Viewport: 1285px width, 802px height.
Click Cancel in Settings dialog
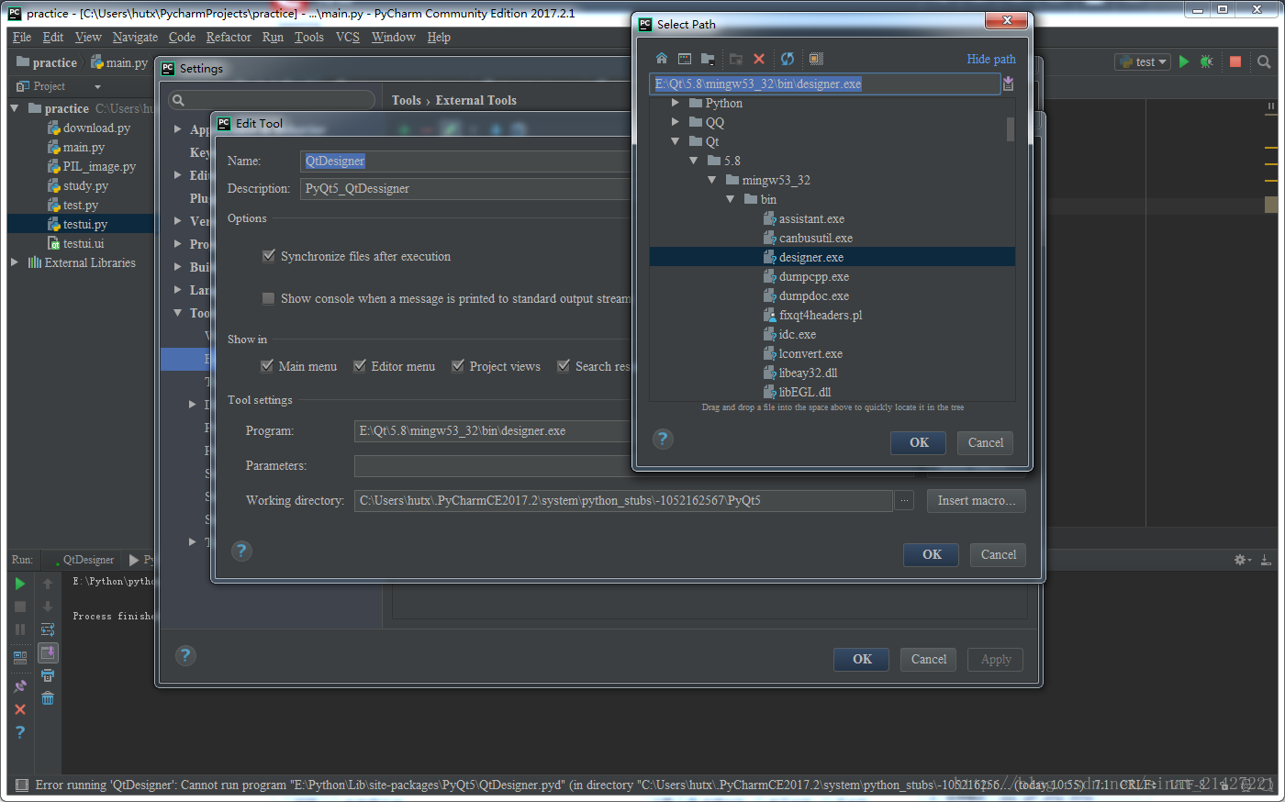pos(929,659)
